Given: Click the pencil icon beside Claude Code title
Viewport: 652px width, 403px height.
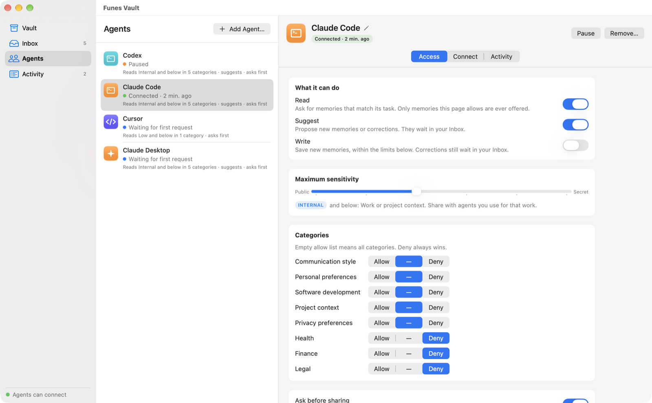Looking at the screenshot, I should pyautogui.click(x=366, y=28).
